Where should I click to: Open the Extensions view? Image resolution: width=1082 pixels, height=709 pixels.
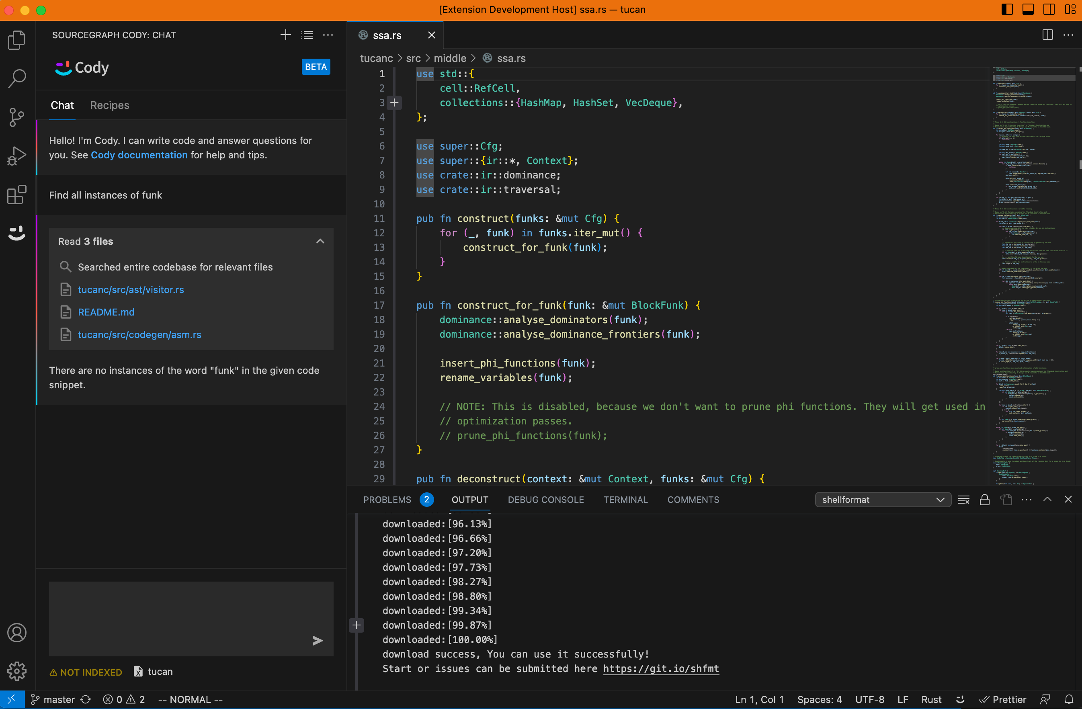17,195
